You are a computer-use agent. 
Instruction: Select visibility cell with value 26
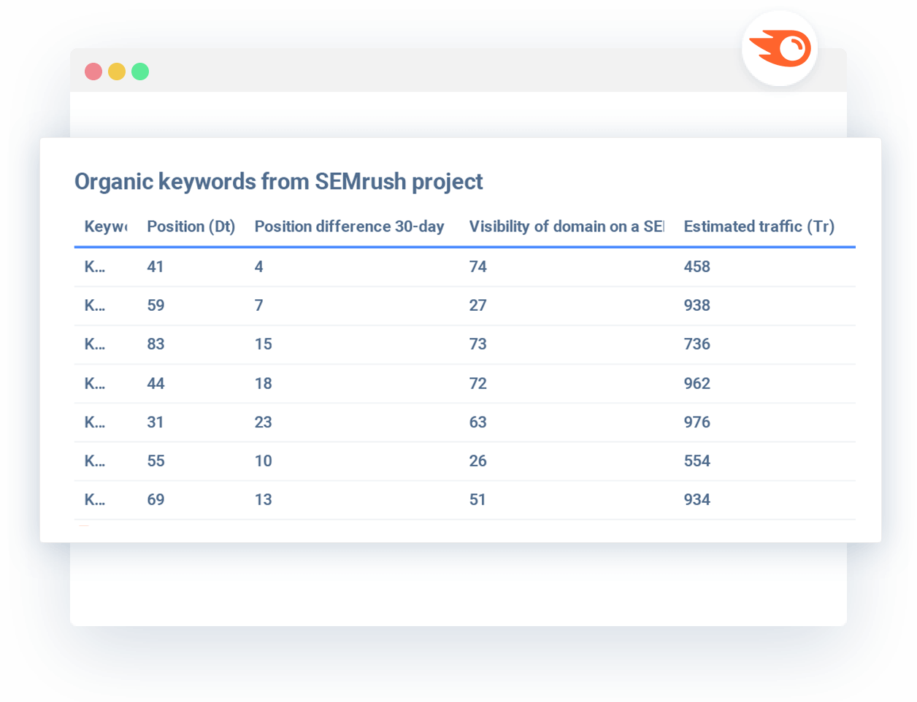(477, 460)
